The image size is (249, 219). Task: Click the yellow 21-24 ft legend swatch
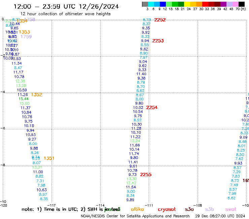[x=187, y=4]
